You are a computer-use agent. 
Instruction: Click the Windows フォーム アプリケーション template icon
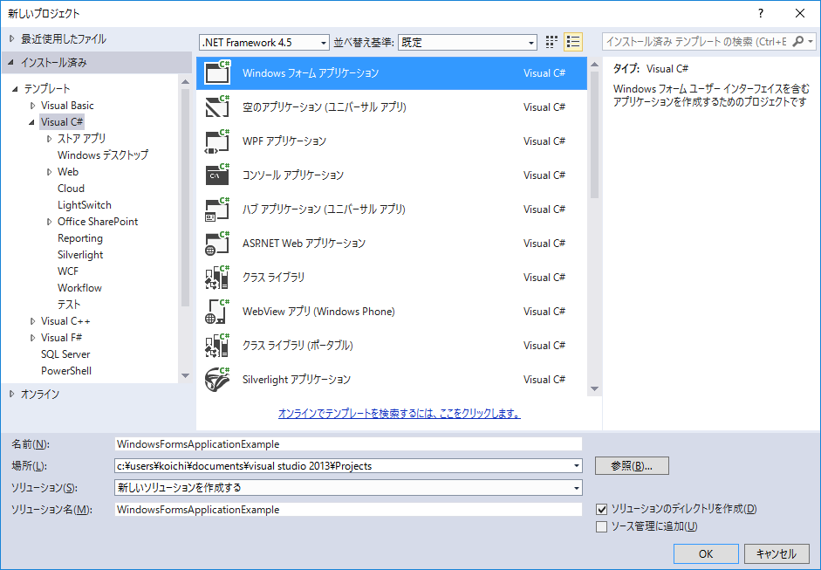[x=217, y=72]
